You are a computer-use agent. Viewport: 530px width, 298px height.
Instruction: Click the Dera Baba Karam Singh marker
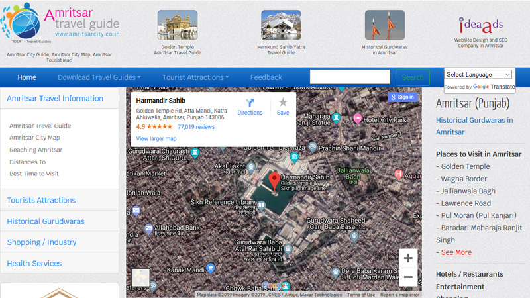(x=335, y=272)
